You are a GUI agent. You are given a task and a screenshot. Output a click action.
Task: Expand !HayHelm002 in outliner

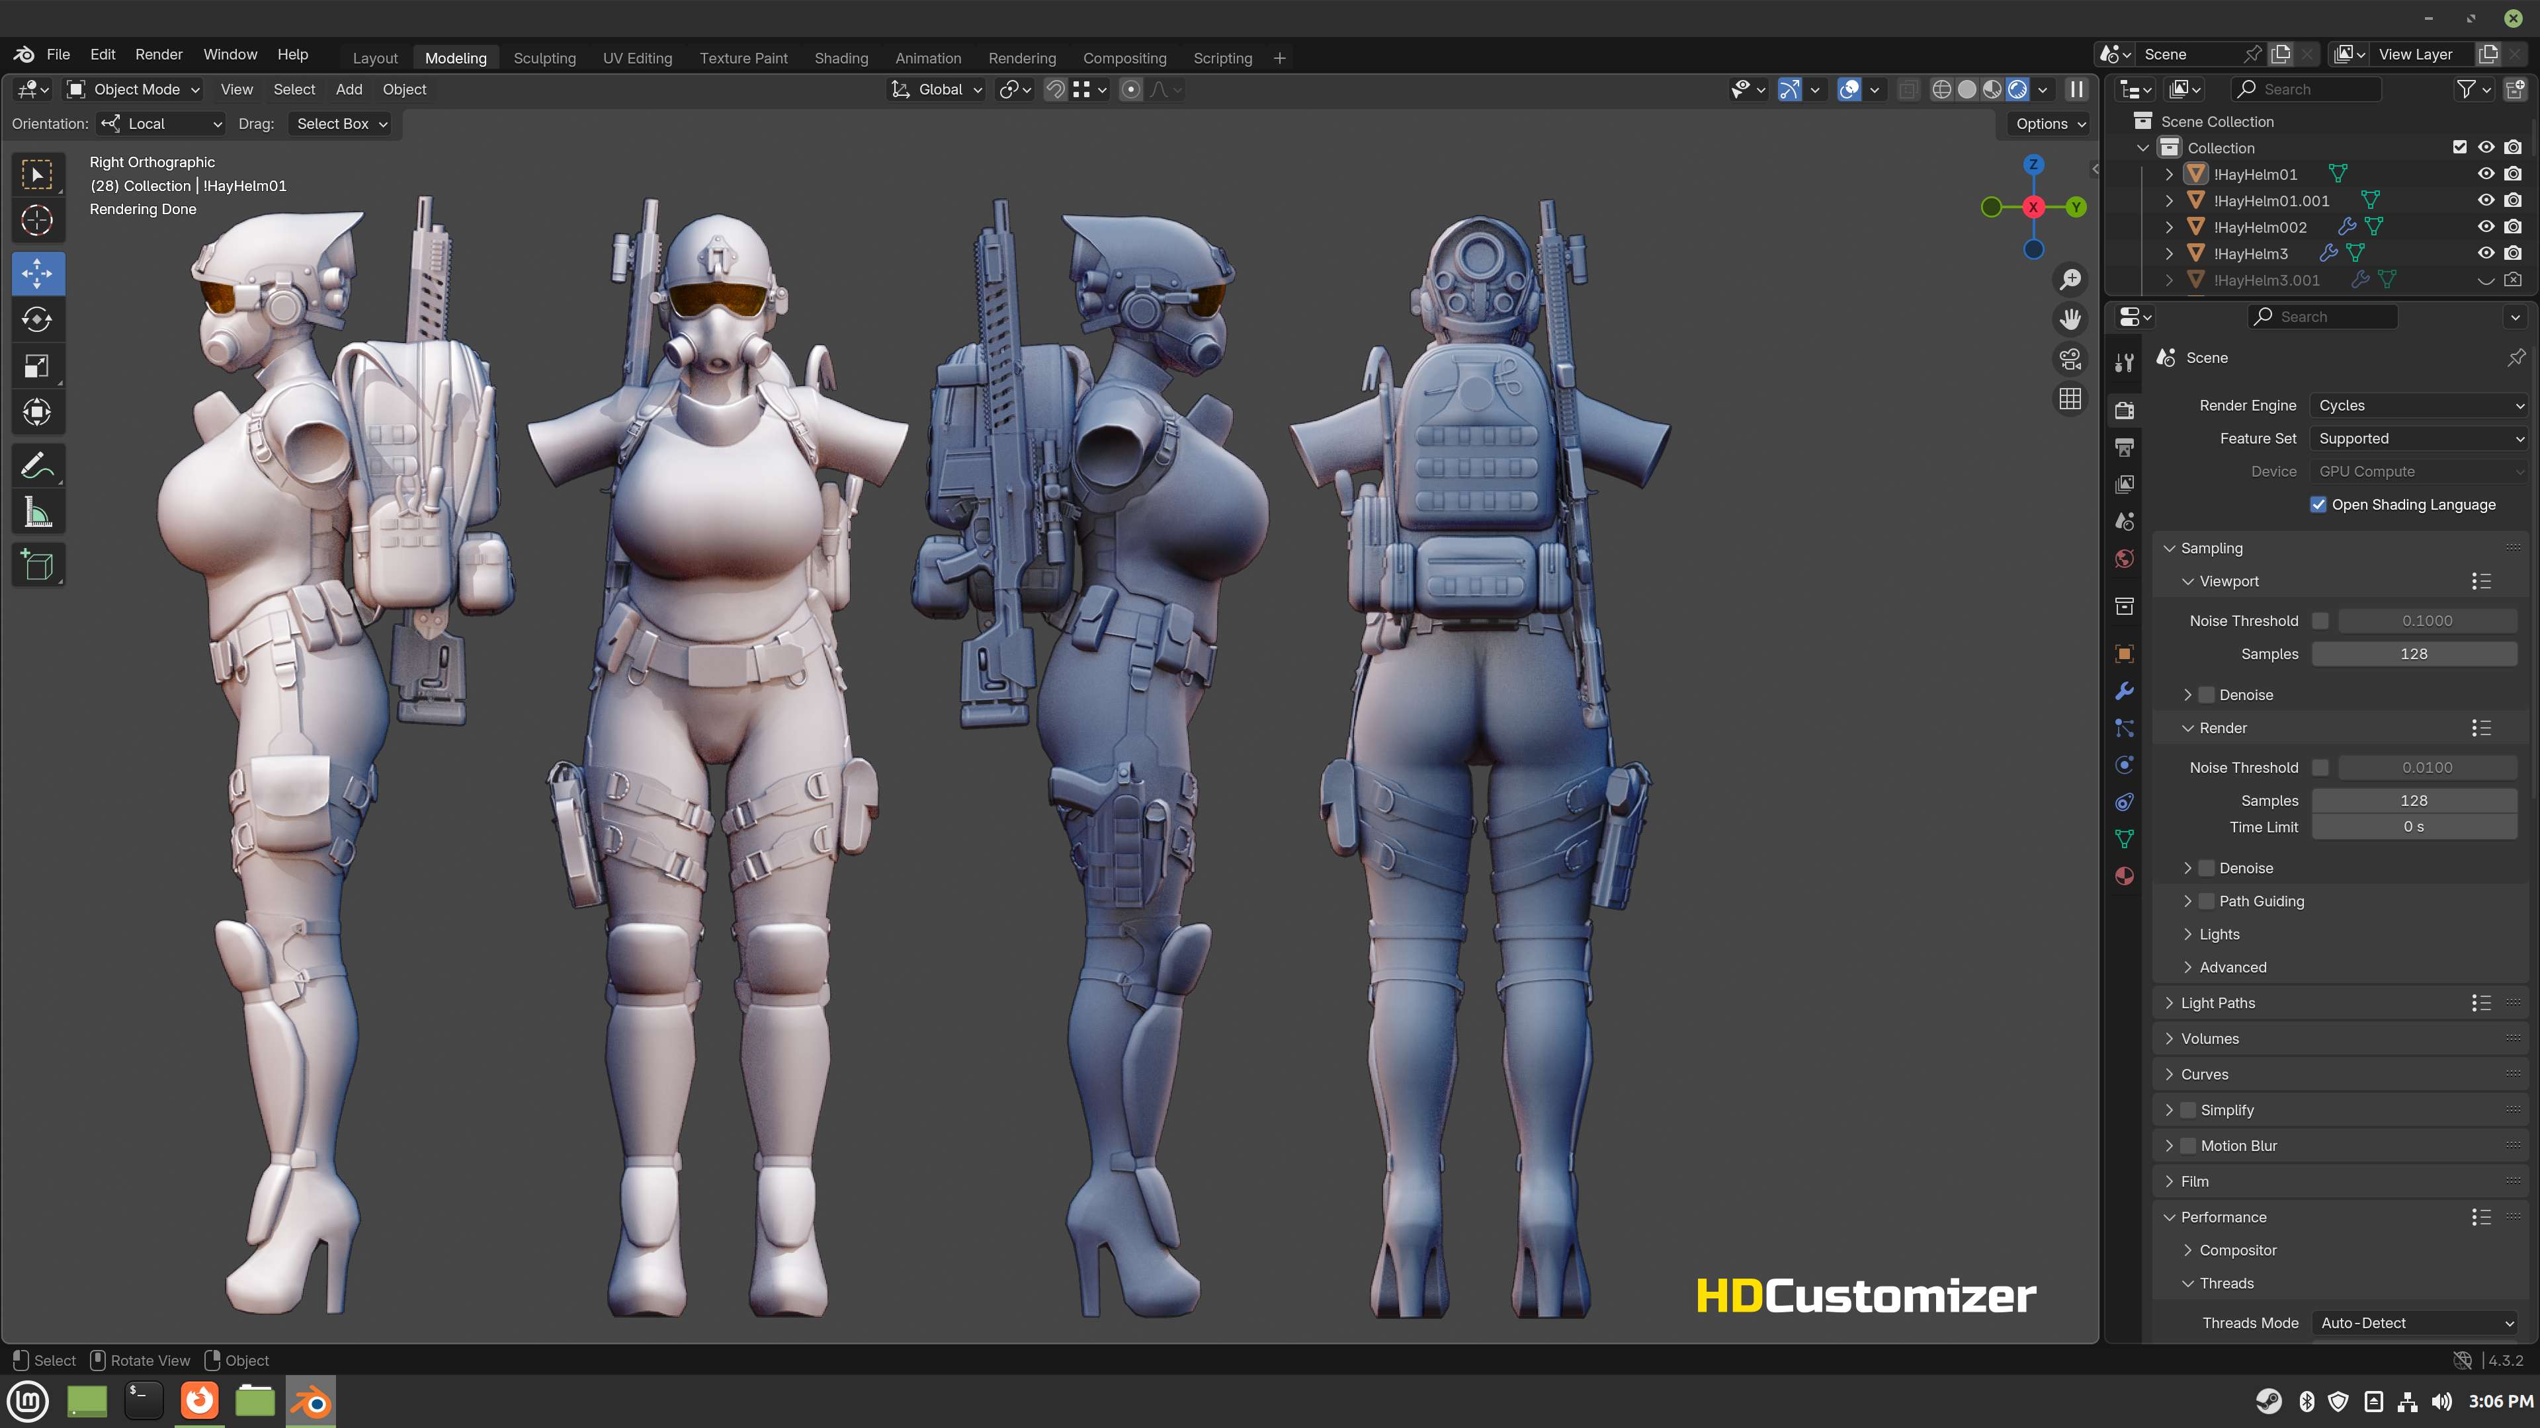[x=2170, y=227]
